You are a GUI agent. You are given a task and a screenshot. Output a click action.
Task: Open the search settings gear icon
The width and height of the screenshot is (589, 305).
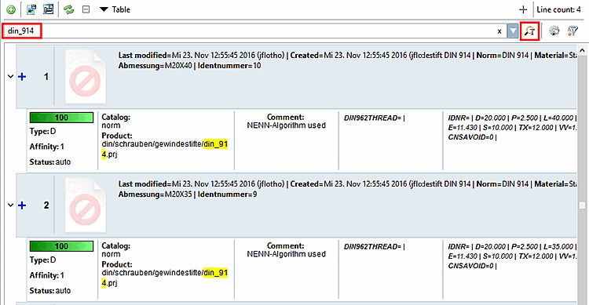click(x=554, y=31)
